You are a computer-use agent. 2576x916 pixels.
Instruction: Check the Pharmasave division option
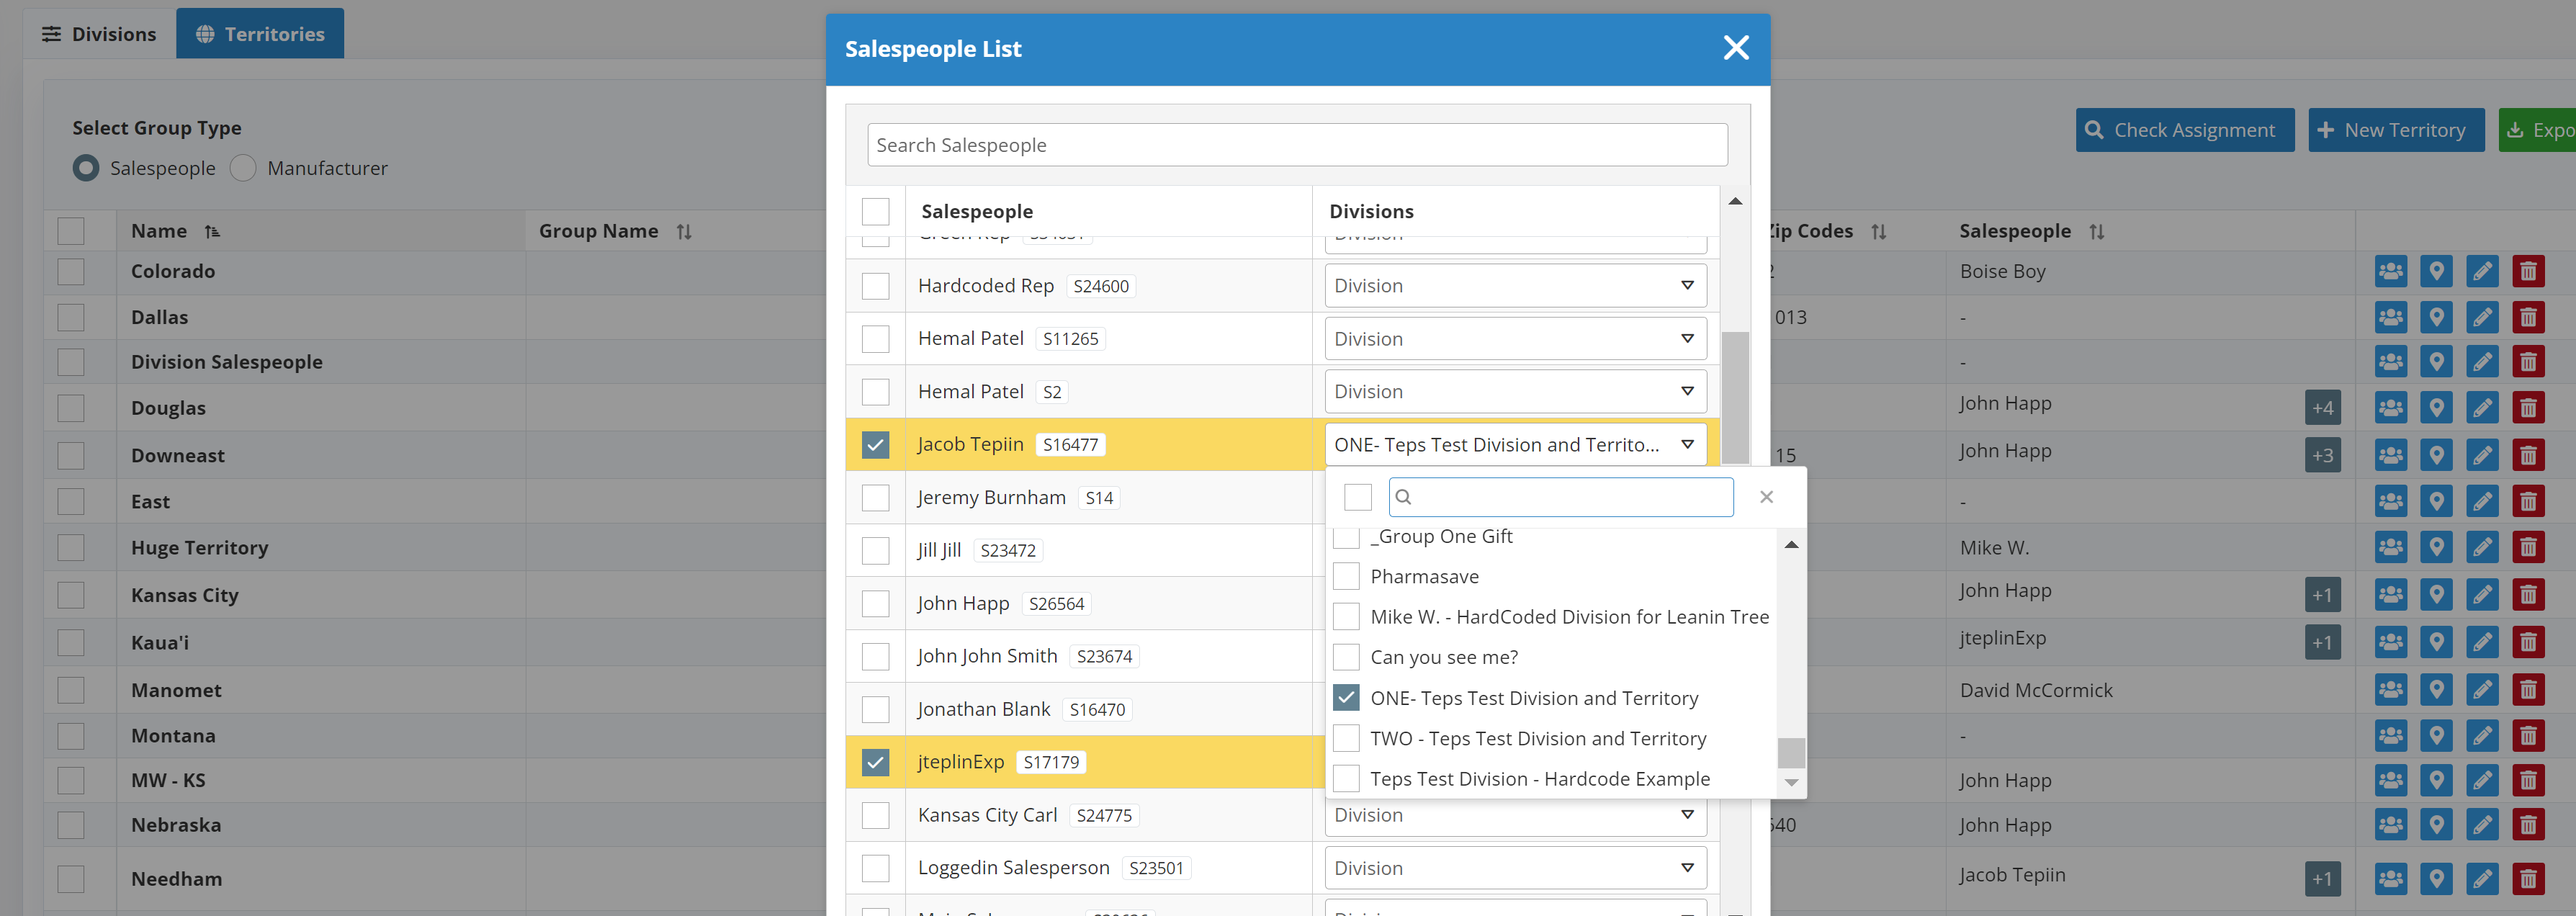(x=1346, y=576)
